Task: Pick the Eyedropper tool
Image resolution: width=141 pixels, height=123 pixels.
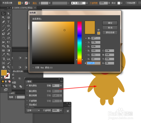Action: pyautogui.click(x=3, y=54)
